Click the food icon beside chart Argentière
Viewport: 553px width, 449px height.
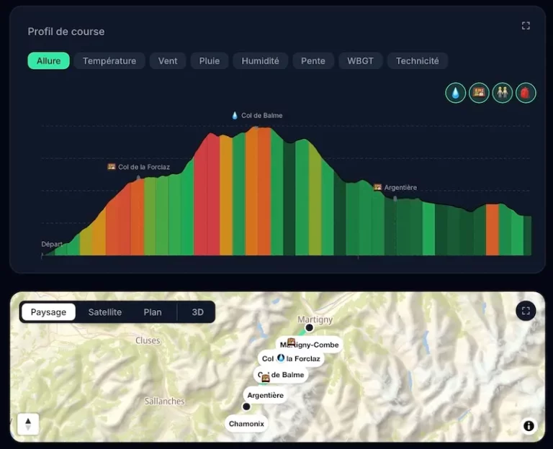(378, 187)
